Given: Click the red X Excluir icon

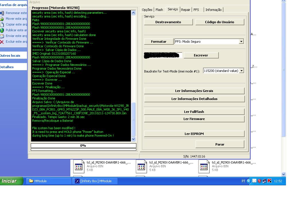Looking at the screenshot, I should [x=2, y=42].
